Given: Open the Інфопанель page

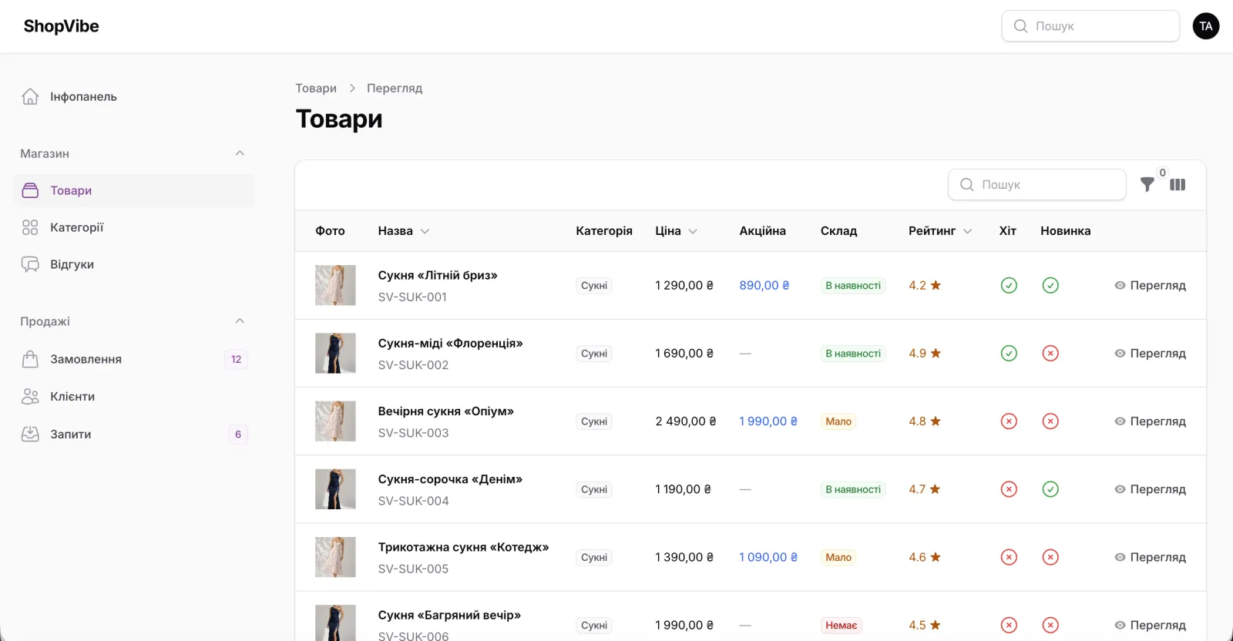Looking at the screenshot, I should pos(133,96).
